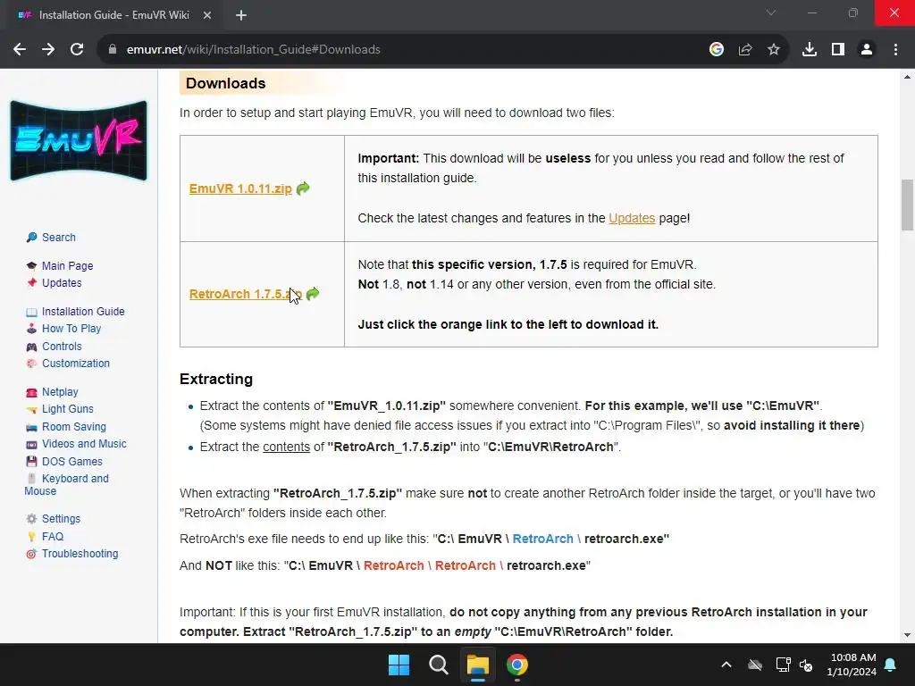This screenshot has width=915, height=686.
Task: View site information lock icon
Action: [x=113, y=50]
